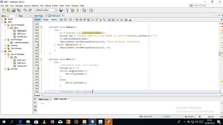
Task: Open the Profile Project dropdown arrow
Action: coord(94,10)
